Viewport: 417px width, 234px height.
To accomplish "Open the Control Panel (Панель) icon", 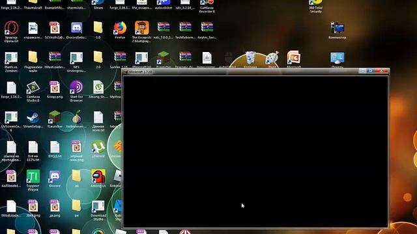I will pyautogui.click(x=338, y=58).
